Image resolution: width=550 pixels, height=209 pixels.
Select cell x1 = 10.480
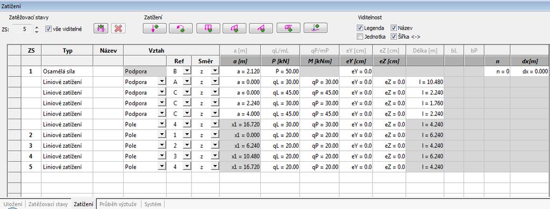point(240,156)
